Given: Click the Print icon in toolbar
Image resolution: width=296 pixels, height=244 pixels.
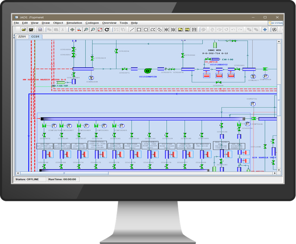Looking at the screenshot, I should (x=40, y=30).
